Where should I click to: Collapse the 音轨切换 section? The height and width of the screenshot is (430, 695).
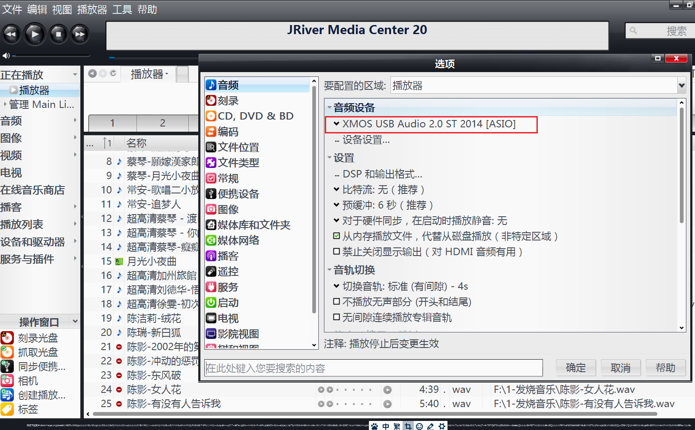[x=330, y=270]
